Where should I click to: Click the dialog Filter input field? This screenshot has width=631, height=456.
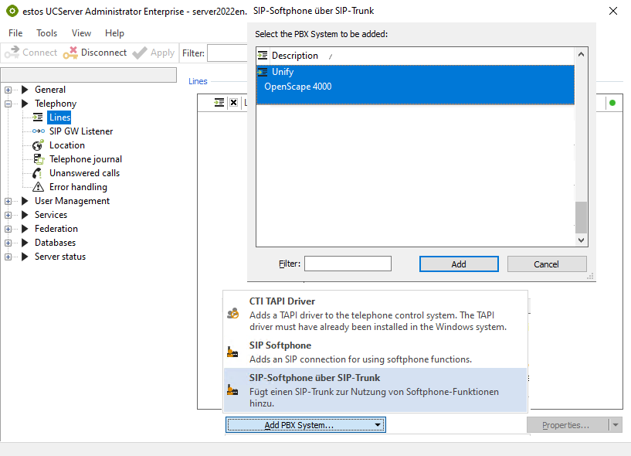(348, 264)
